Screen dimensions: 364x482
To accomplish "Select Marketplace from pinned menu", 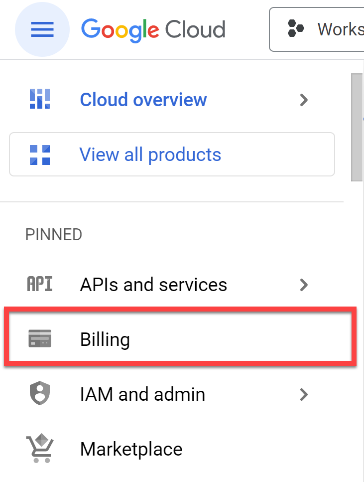I will 131,449.
